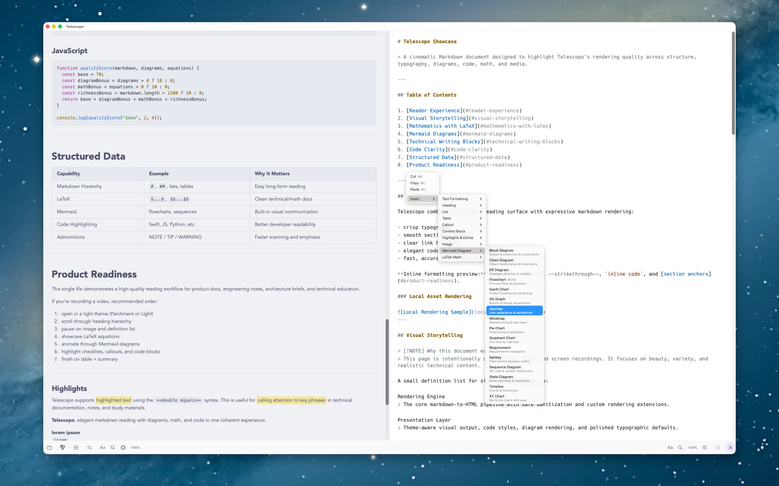
Task: Open editor options sliders icon
Action: [x=705, y=448]
